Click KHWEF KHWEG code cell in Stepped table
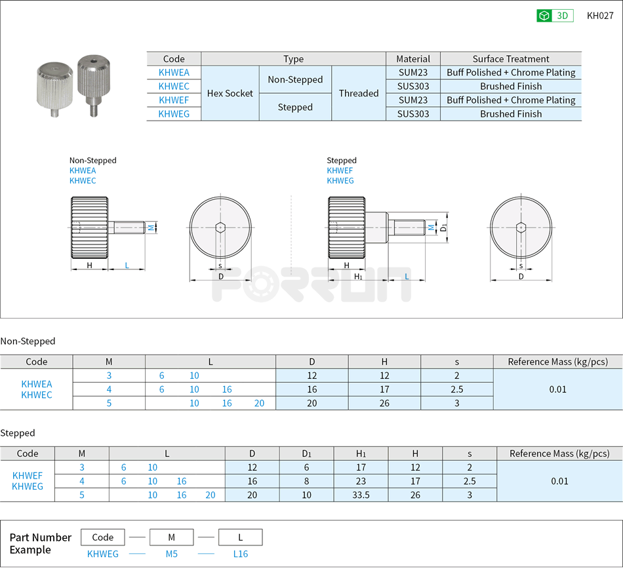Image resolution: width=623 pixels, height=569 pixels. coord(29,481)
